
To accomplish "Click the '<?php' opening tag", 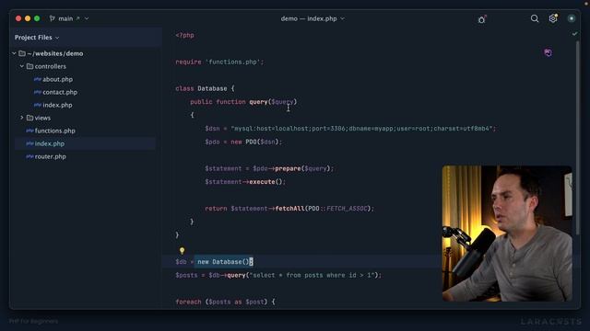I will click(184, 35).
